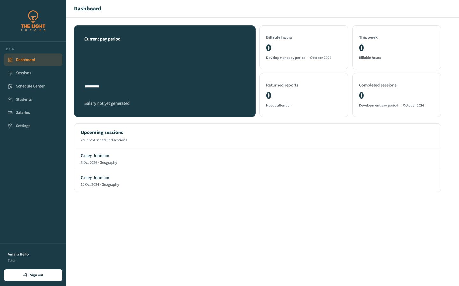Open Casey Johnson's 12 Oct 2026 session
Viewport: 459px width, 286px height.
point(258,181)
